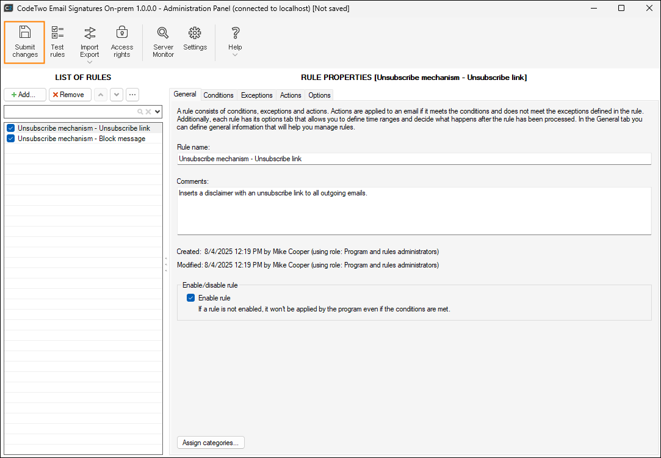The image size is (661, 458).
Task: Expand the Import Export dropdown
Action: [x=90, y=62]
